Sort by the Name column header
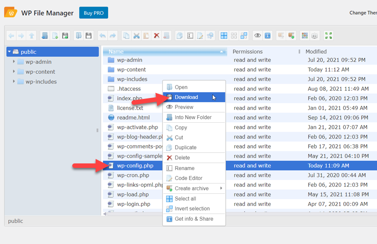Viewport: 377px width, 244px height. click(165, 51)
